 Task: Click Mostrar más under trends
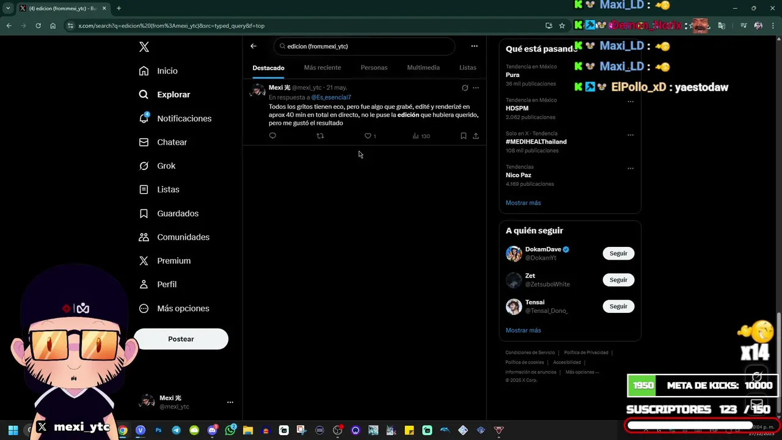click(x=523, y=203)
